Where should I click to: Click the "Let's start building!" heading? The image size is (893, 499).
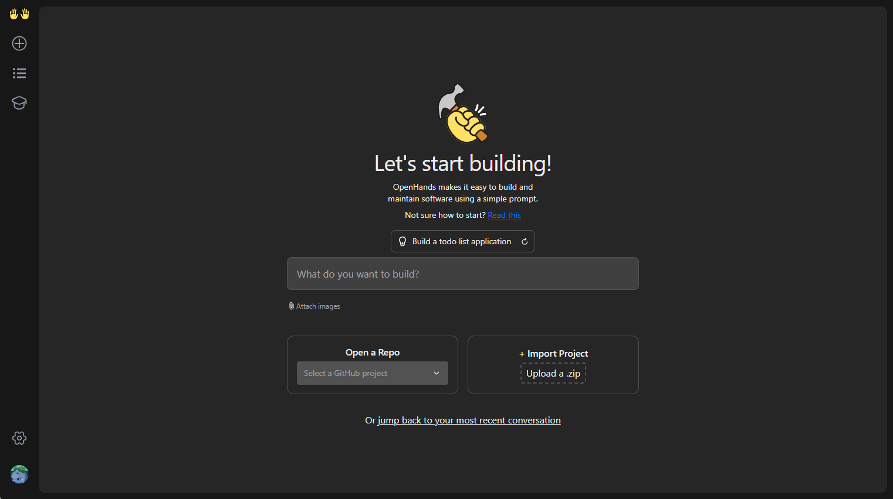coord(463,163)
